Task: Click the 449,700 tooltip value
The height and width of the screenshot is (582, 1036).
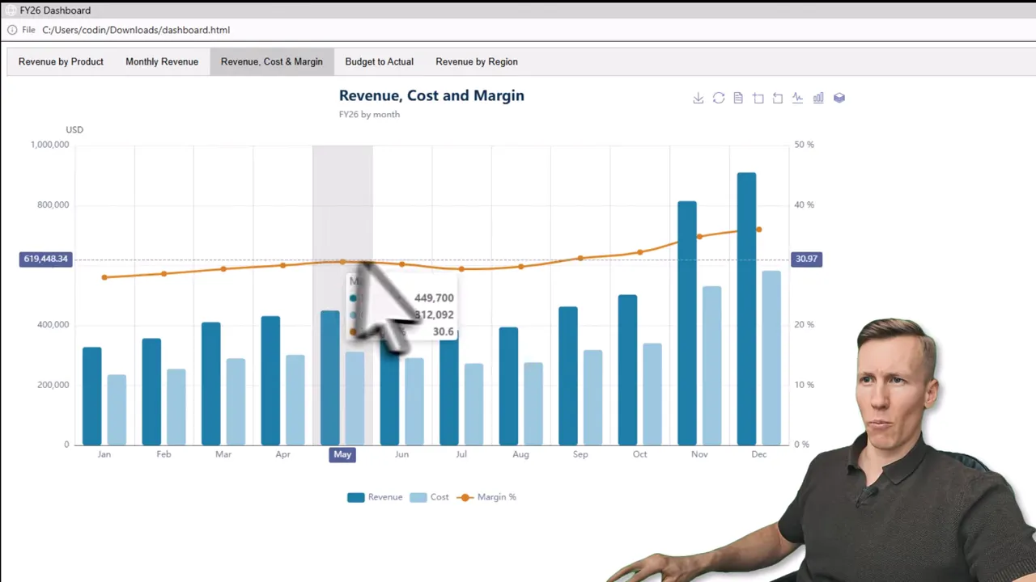Action: (x=434, y=298)
